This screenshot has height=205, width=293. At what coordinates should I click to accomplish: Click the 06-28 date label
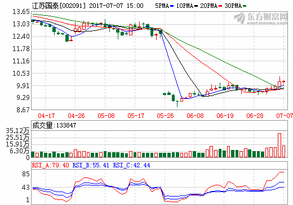255,116
